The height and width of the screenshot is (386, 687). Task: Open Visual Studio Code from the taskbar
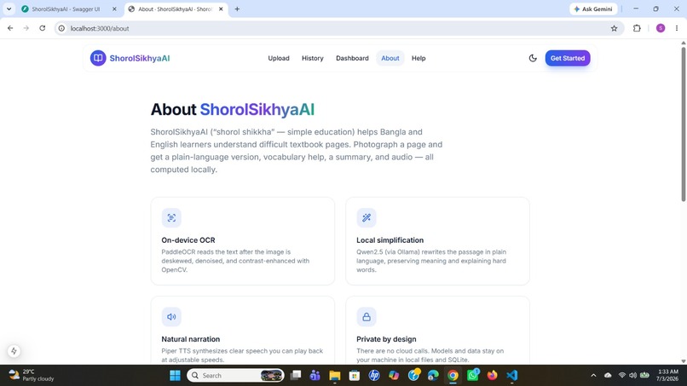click(511, 376)
